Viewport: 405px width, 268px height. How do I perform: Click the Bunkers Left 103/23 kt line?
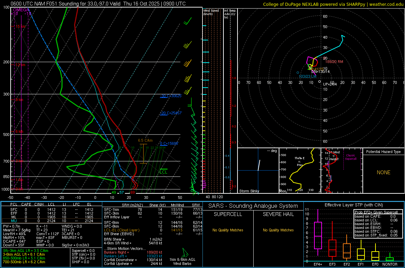point(133,256)
